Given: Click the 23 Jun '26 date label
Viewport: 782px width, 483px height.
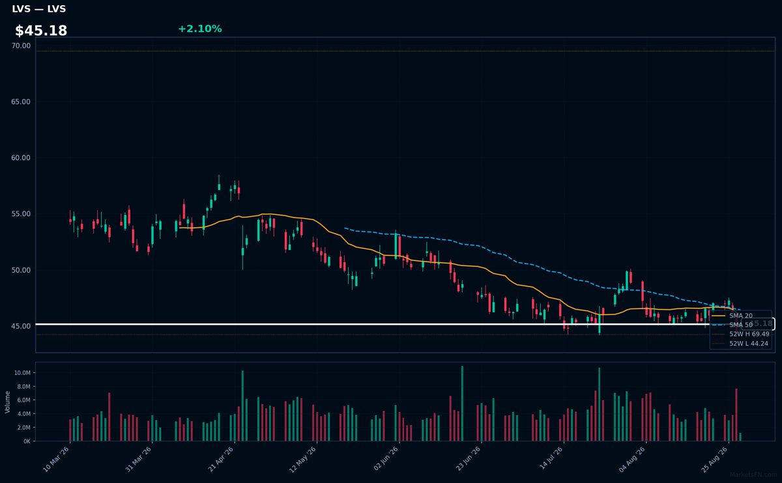Looking at the screenshot, I should click(x=467, y=459).
